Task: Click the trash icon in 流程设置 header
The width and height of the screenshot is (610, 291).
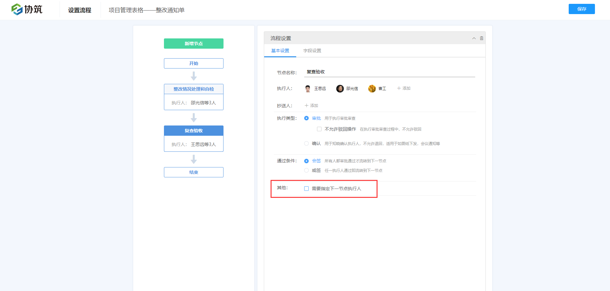Action: pos(482,38)
